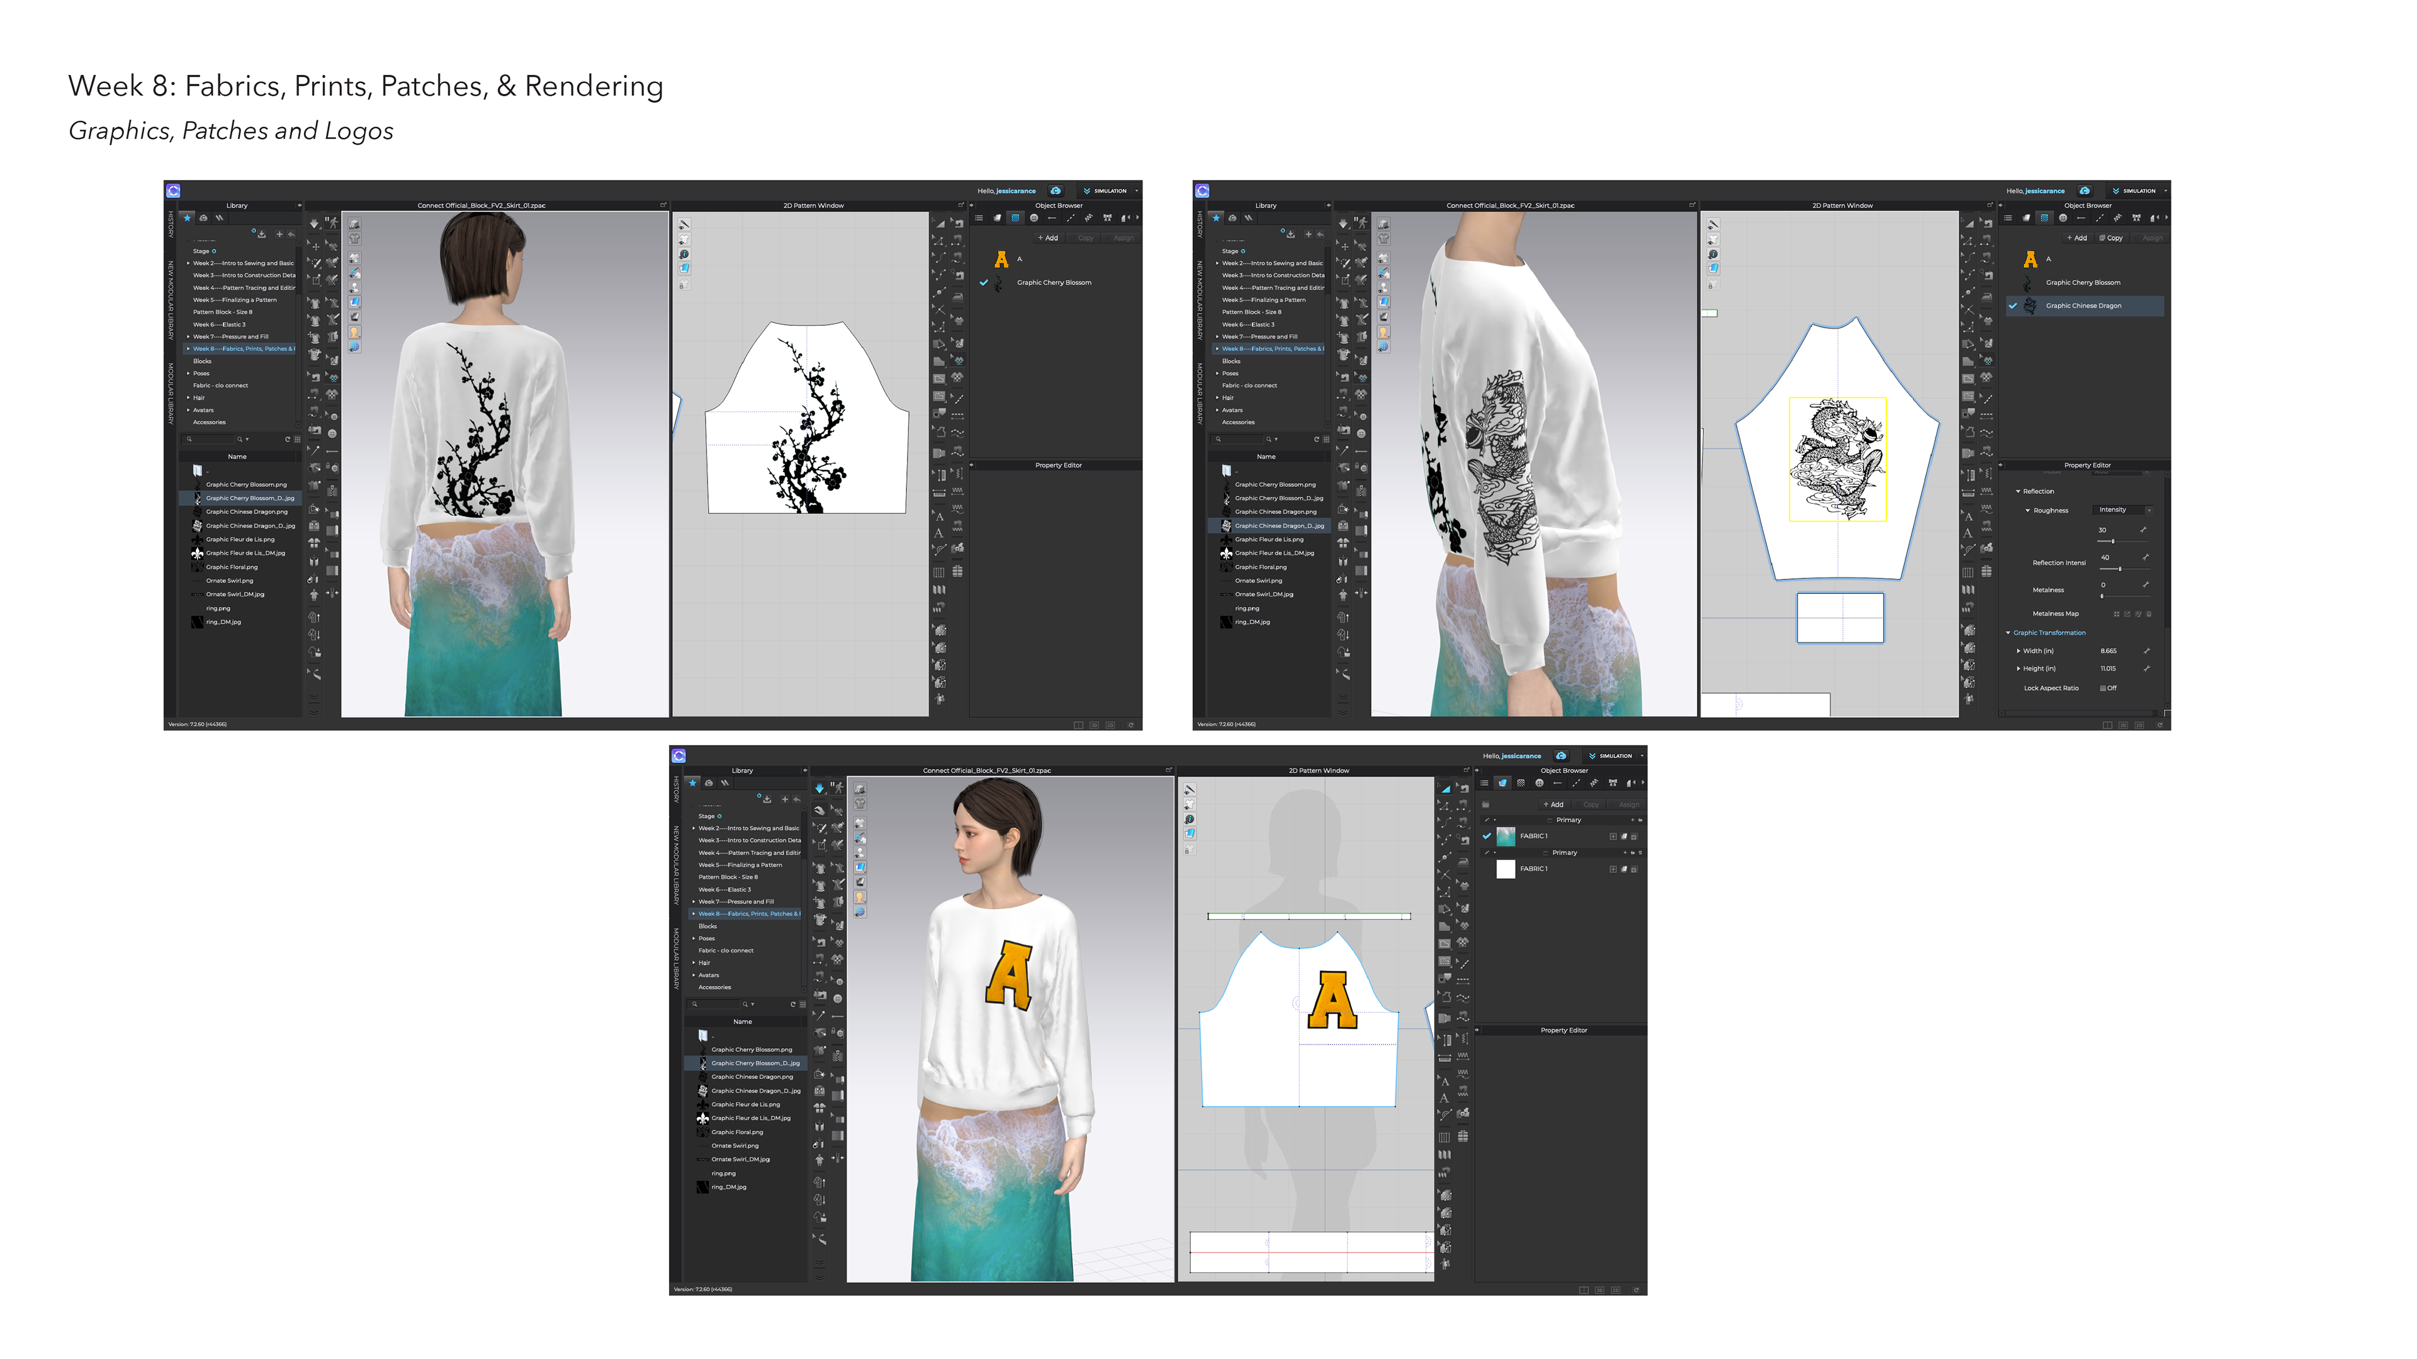2417x1359 pixels.
Task: Click the Copy button in top-right Object Browser
Action: (2111, 238)
